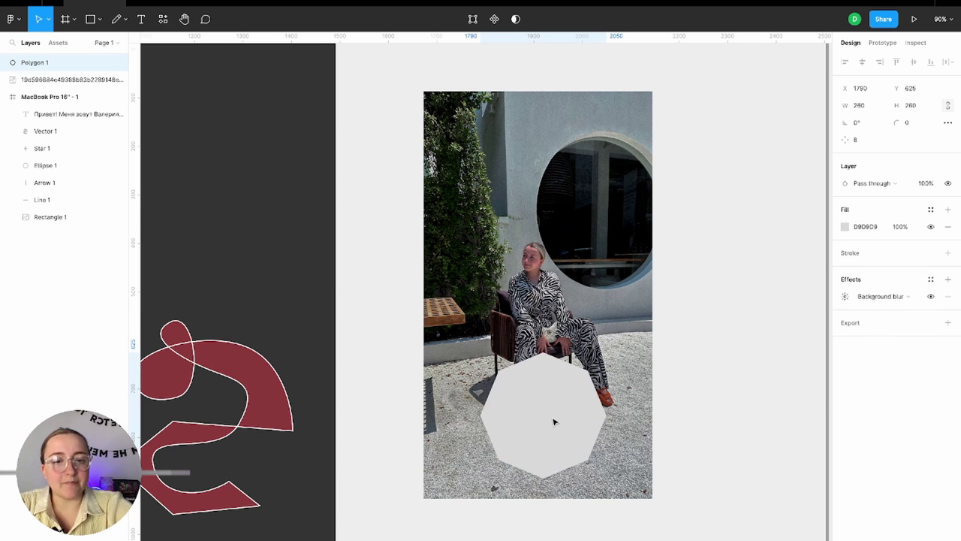Open more options ellipsis beside corner radius

coord(947,122)
